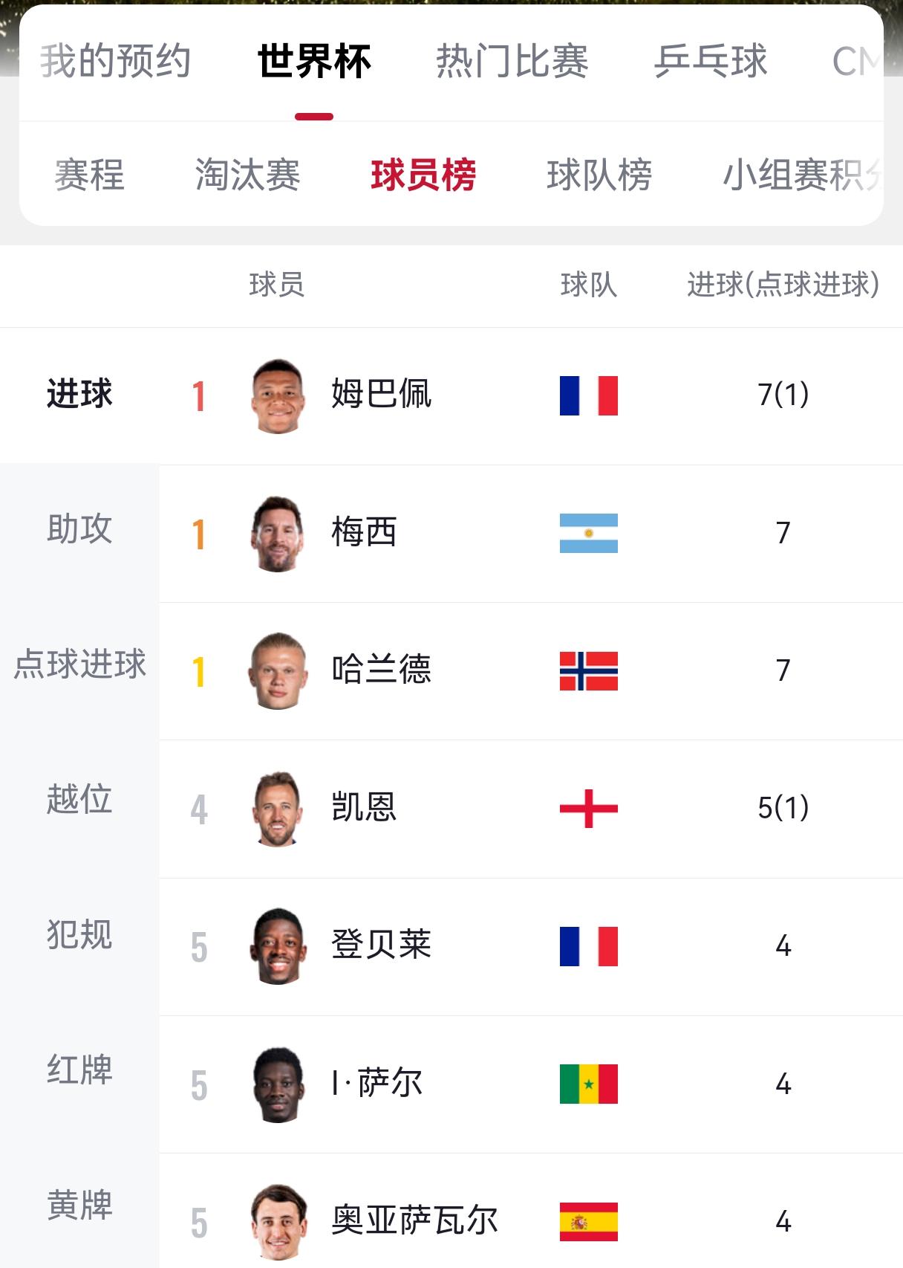Open player 凯恩 name link
Screen dimensions: 903x1268
364,807
